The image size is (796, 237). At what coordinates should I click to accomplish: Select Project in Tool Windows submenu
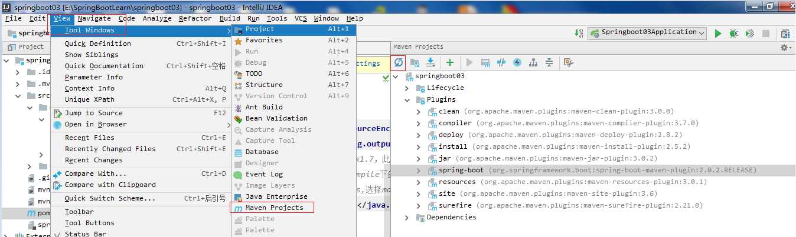pos(293,29)
